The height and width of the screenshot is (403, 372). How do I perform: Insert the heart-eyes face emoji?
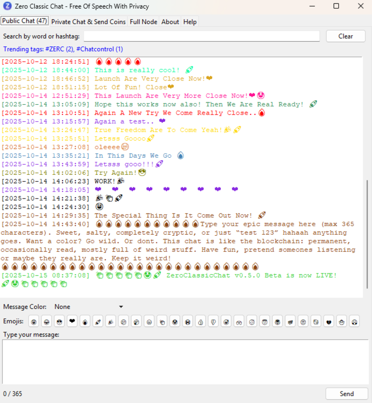click(175, 321)
